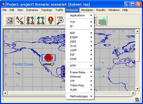Screen dimensions: 143x104
Task: Open the Windows menu
Action: (114, 10)
